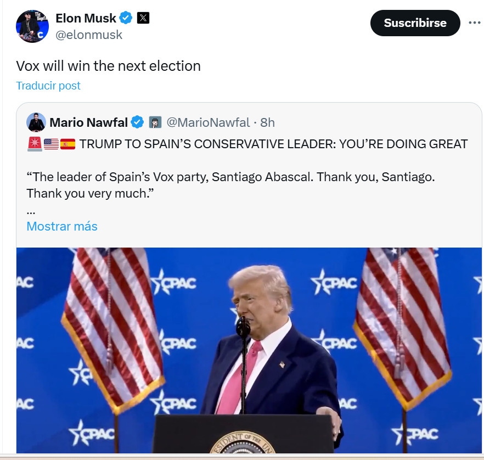
Task: Open the three-dot more options menu
Action: point(474,23)
